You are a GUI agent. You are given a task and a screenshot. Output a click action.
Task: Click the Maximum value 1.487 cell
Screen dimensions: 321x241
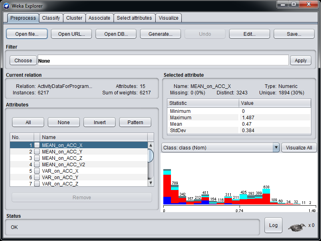click(x=275, y=117)
